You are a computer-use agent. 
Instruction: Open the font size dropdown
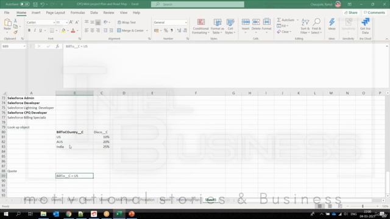pos(66,23)
